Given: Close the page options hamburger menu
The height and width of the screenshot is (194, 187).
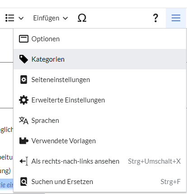Looking at the screenshot, I should pyautogui.click(x=176, y=18).
